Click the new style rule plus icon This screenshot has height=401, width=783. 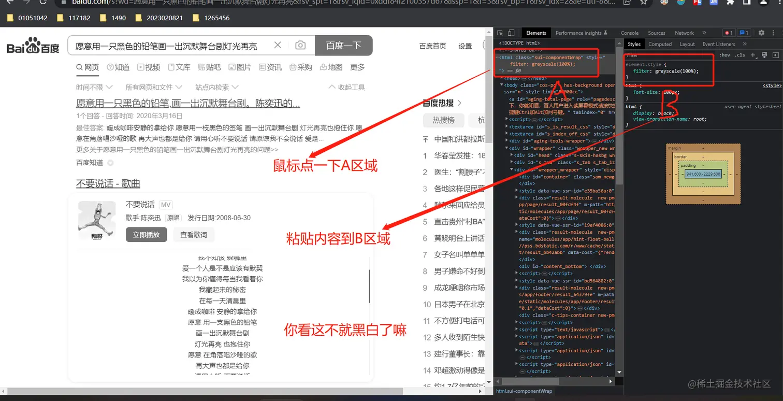pyautogui.click(x=753, y=55)
